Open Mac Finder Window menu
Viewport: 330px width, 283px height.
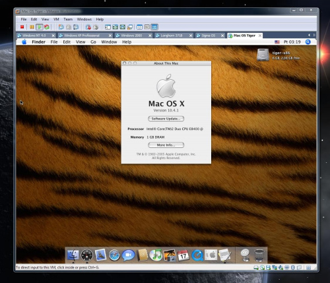(x=109, y=42)
